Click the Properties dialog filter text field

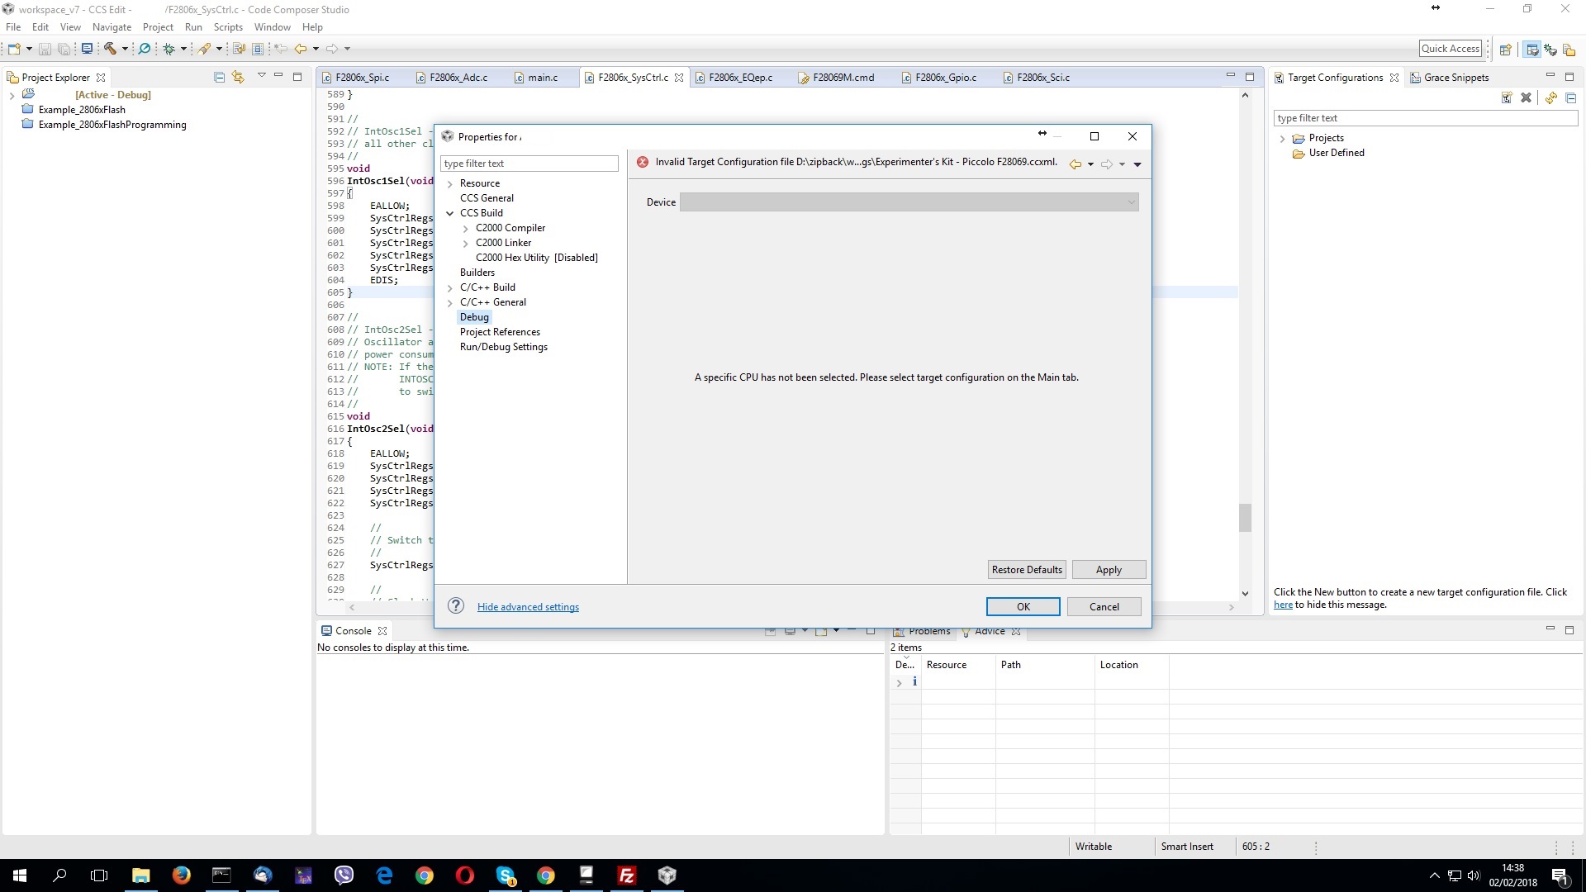pyautogui.click(x=529, y=164)
